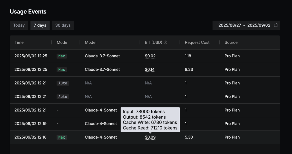Select the 30 days filter tab
The height and width of the screenshot is (154, 292).
coord(63,25)
